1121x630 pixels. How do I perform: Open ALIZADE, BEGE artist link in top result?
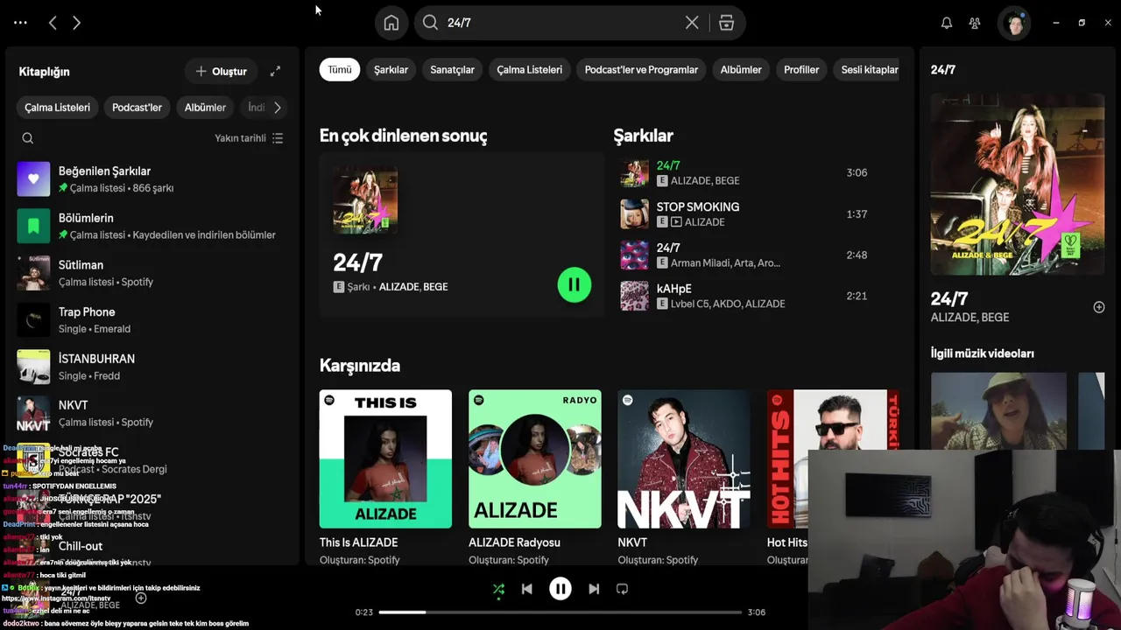point(413,287)
